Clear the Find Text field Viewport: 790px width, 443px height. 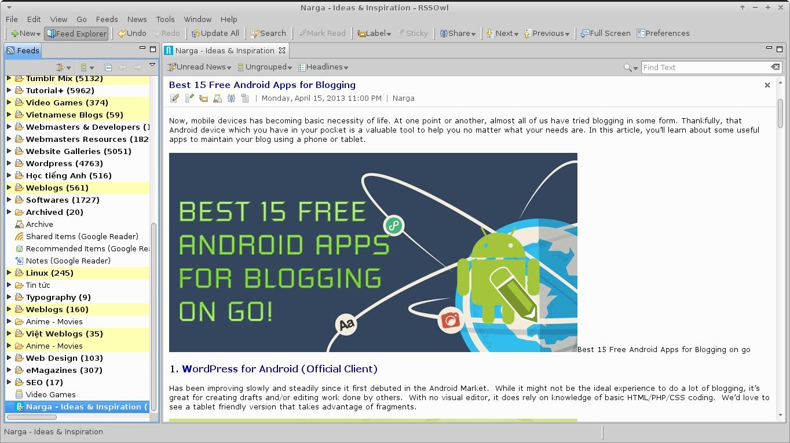(x=776, y=67)
